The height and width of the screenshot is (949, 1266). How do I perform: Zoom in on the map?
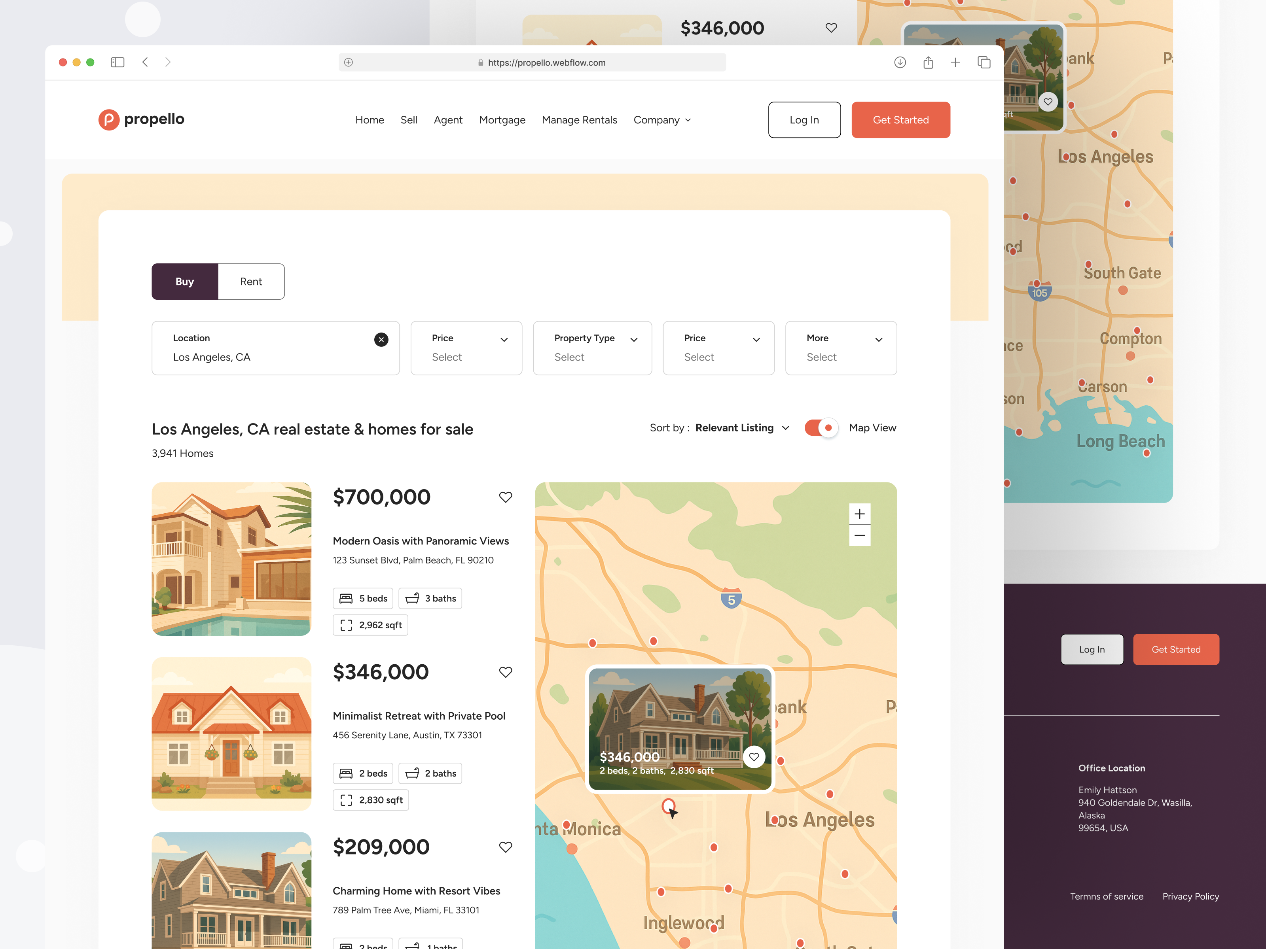[860, 513]
